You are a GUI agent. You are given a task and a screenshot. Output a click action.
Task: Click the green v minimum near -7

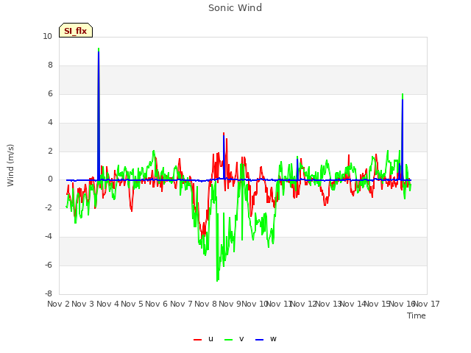218,279
